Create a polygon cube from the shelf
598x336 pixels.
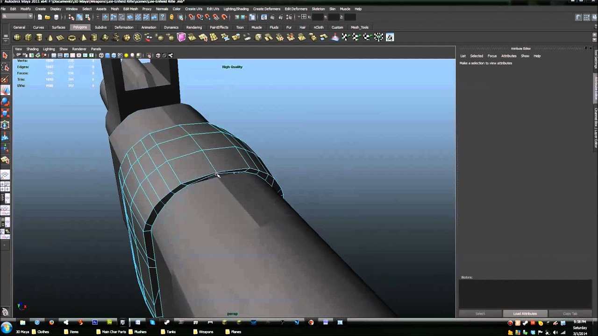click(28, 37)
